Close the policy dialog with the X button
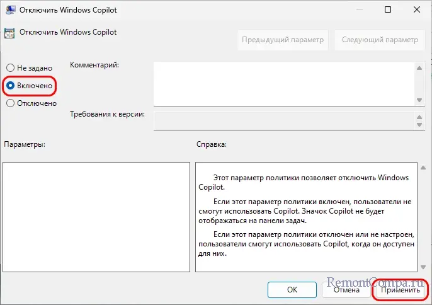Viewport: 432px width, 305px height. 416,9
